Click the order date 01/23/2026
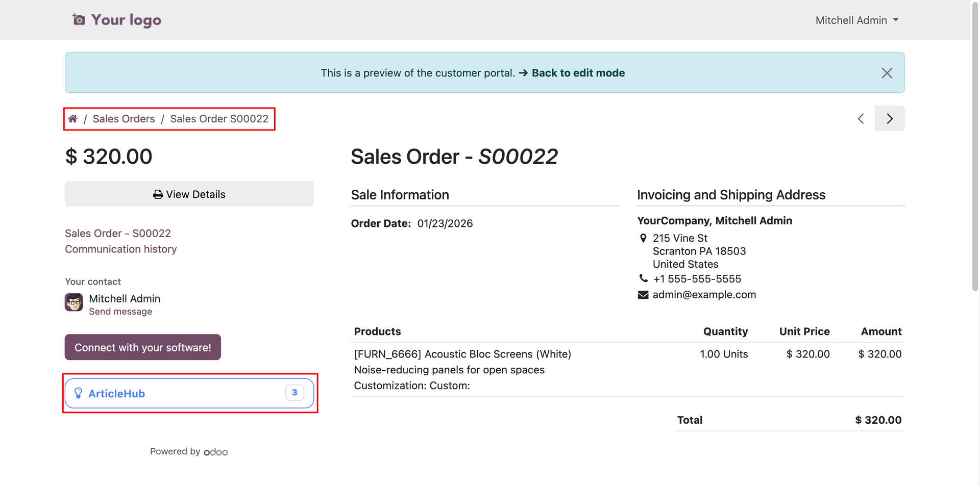 (x=445, y=223)
